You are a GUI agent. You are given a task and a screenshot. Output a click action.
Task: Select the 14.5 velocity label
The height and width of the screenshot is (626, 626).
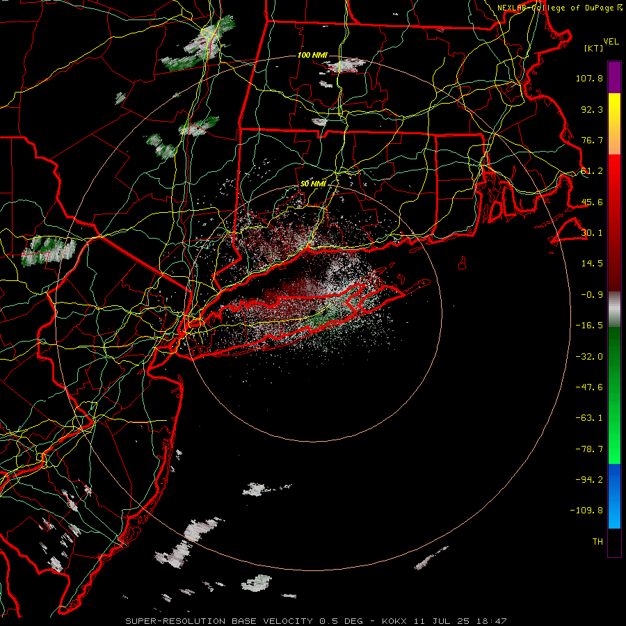pyautogui.click(x=592, y=264)
